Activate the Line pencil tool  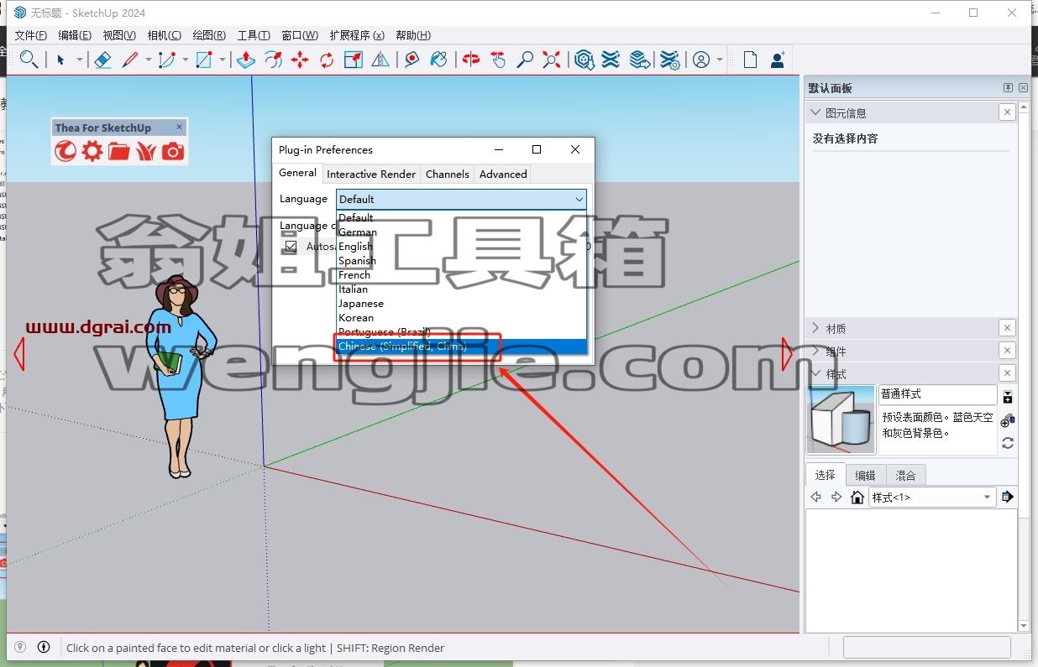(x=130, y=60)
